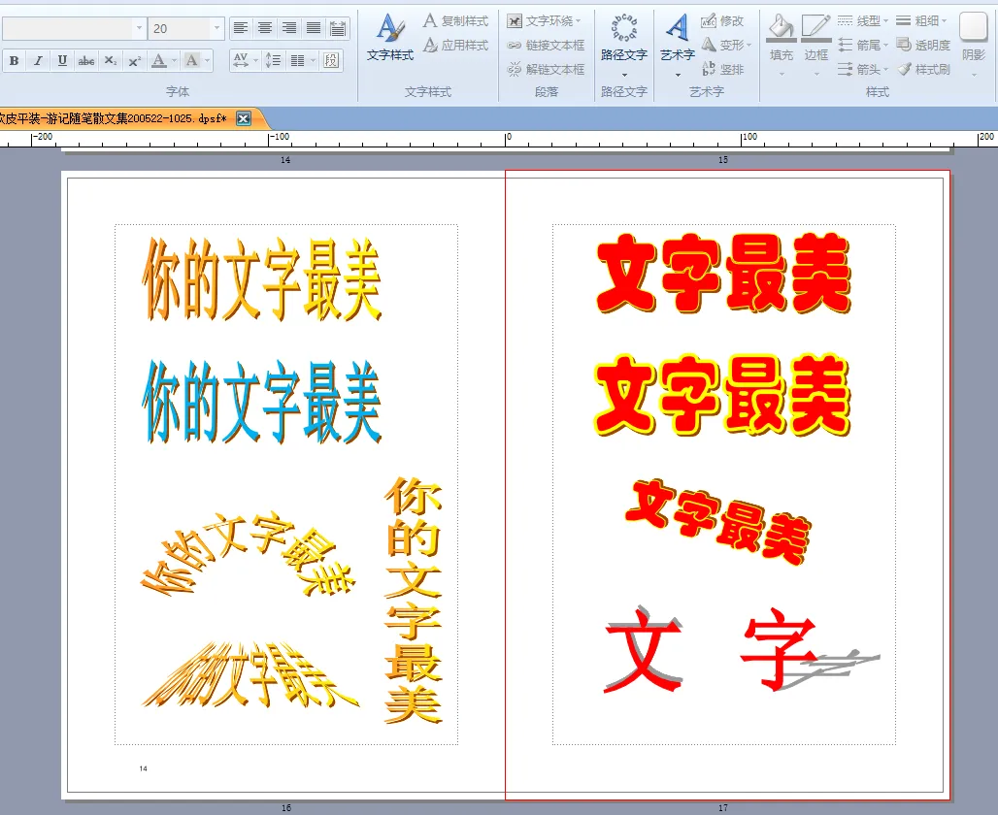Toggle italic formatting
This screenshot has height=815, width=998.
(38, 61)
